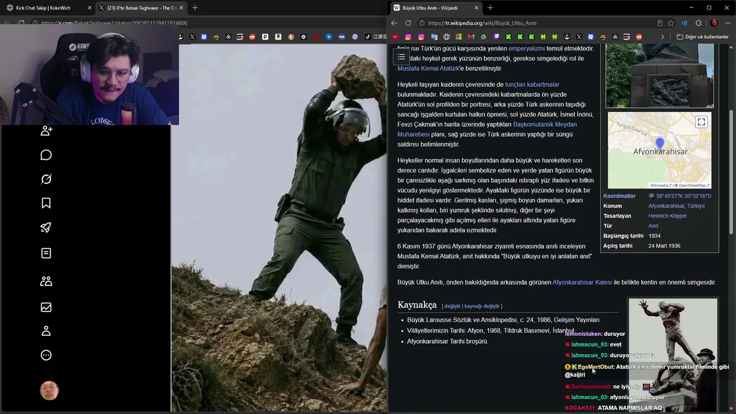The width and height of the screenshot is (736, 414).
Task: Open Communities icon in X sidebar
Action: [x=47, y=281]
